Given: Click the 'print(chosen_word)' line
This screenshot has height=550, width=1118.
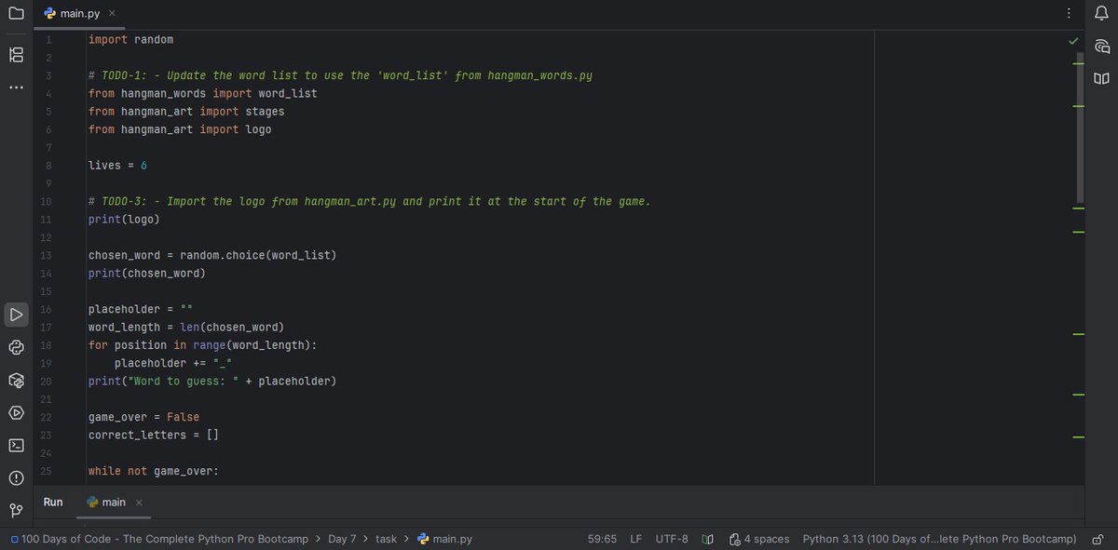Looking at the screenshot, I should pos(146,274).
